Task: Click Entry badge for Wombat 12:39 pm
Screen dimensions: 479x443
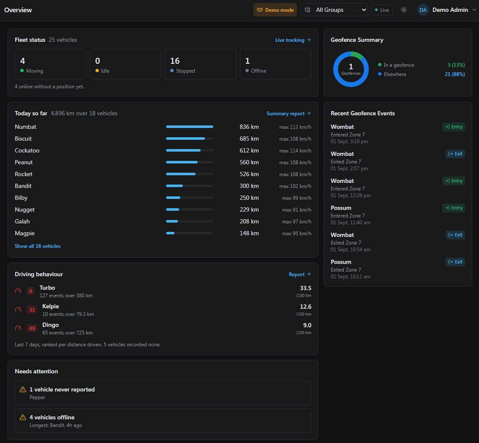Action: (x=454, y=181)
